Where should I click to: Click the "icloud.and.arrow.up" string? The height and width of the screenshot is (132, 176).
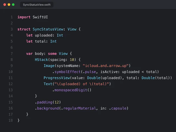(106, 66)
